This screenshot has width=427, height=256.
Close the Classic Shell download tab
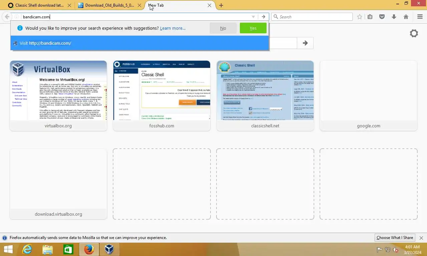69,5
